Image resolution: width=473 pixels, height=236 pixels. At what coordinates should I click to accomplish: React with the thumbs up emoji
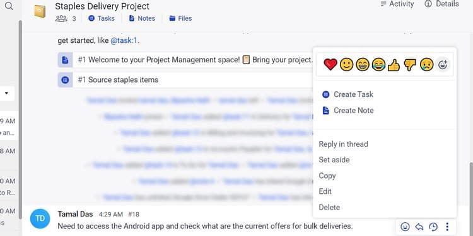point(394,65)
